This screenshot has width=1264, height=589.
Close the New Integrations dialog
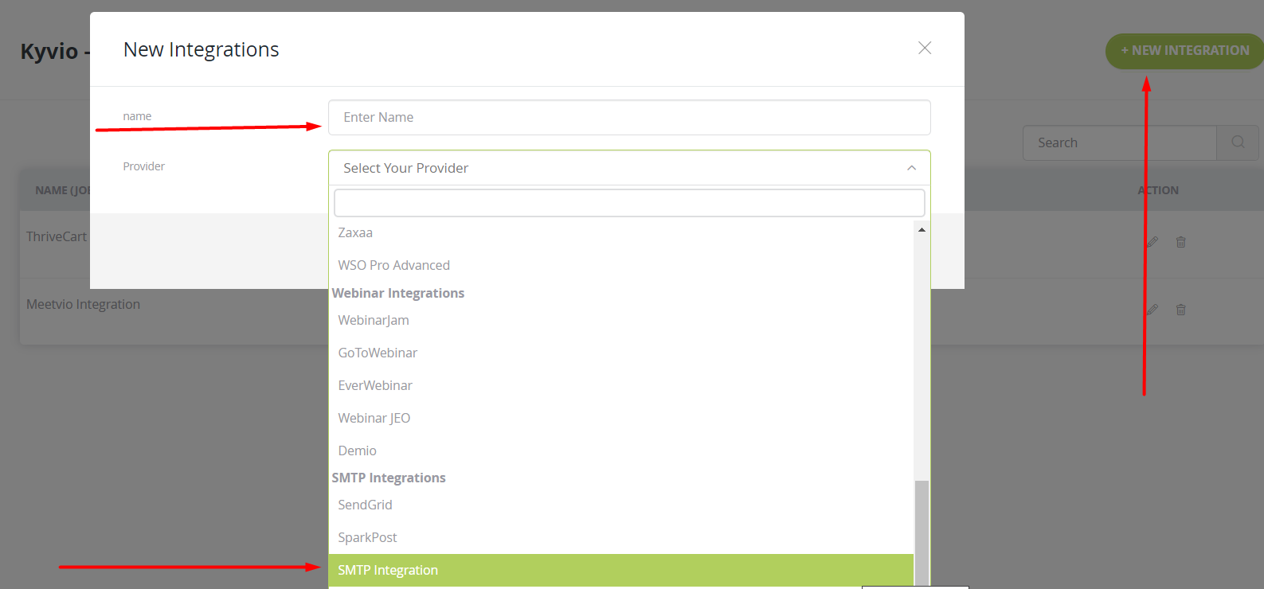point(925,48)
